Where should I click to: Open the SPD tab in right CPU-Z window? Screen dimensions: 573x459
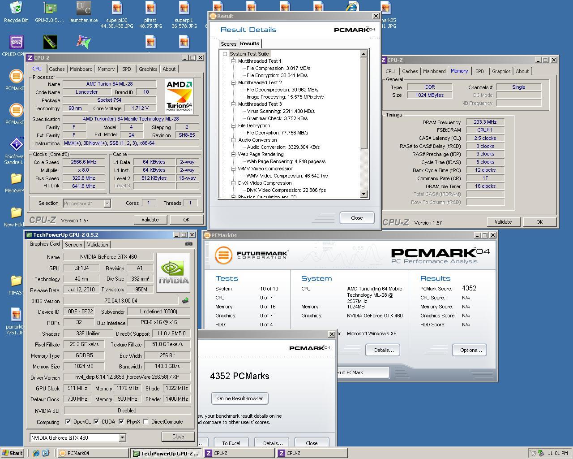(x=480, y=71)
